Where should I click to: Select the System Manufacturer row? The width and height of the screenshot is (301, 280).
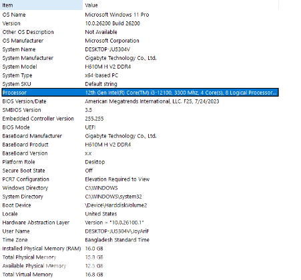(x=139, y=58)
